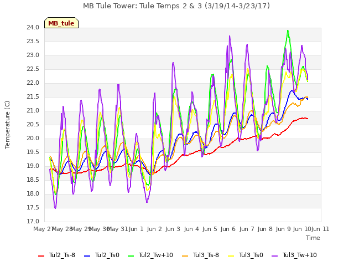Image resolution: width=354 pixels, height=266 pixels.
Task: Click the Time axis label
Action: pos(313,238)
